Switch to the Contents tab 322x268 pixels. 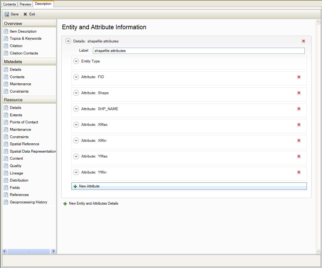(9, 4)
